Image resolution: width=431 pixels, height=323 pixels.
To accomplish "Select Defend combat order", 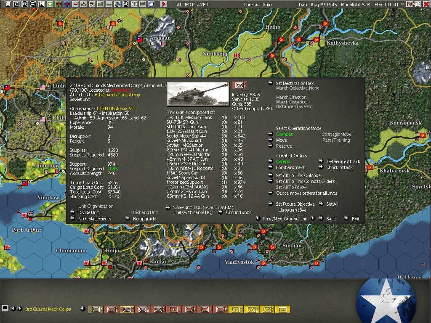I will pos(283,161).
